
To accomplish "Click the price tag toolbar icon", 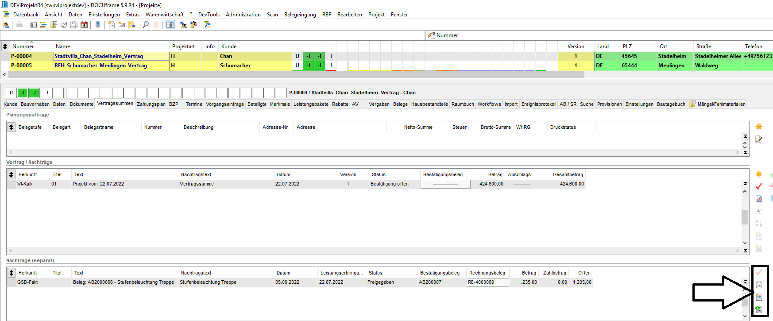I will pyautogui.click(x=64, y=25).
